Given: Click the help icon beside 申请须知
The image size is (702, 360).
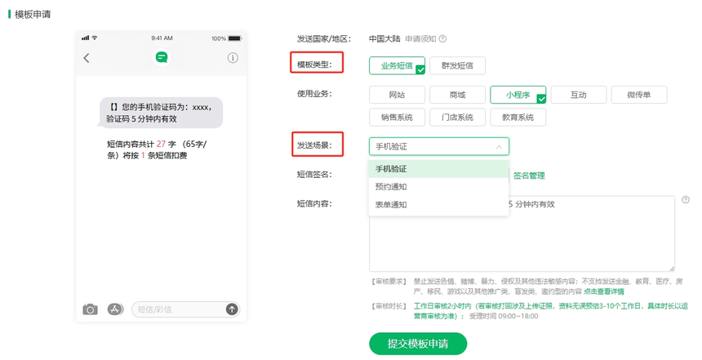Looking at the screenshot, I should click(x=442, y=38).
